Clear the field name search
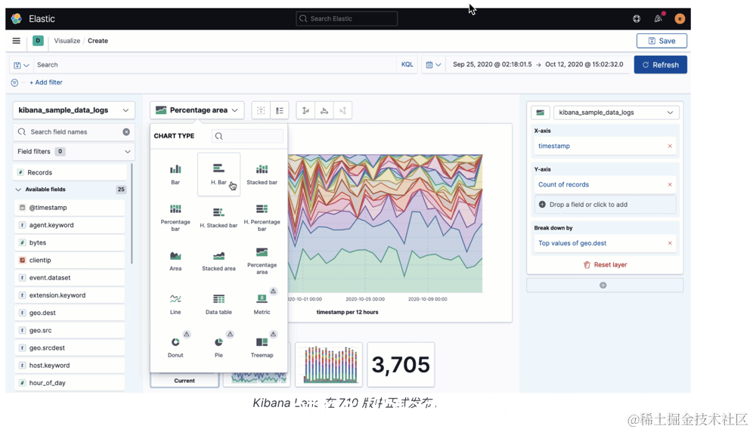This screenshot has width=753, height=432. tap(126, 131)
